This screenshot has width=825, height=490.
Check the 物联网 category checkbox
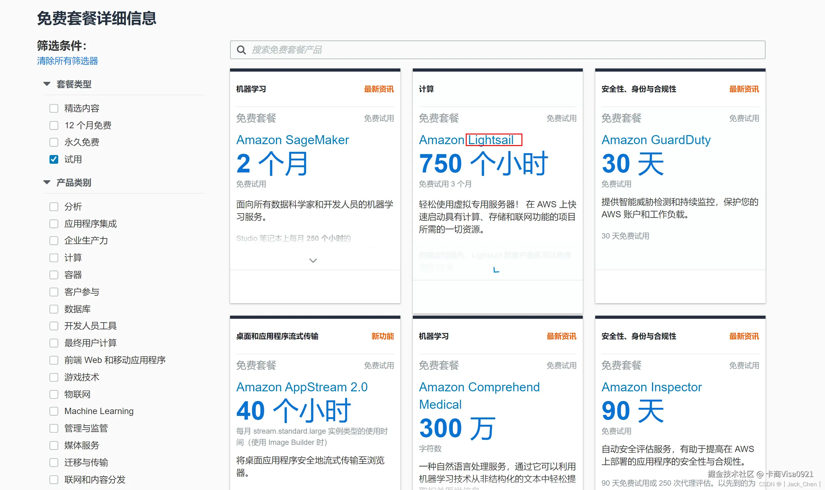click(x=54, y=394)
